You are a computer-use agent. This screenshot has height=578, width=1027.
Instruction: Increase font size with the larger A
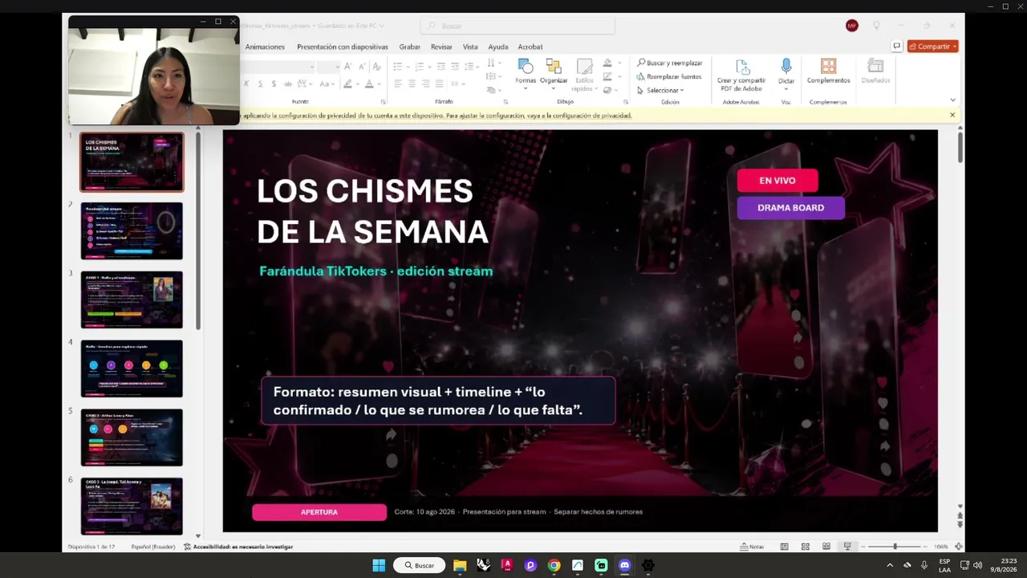pos(350,67)
